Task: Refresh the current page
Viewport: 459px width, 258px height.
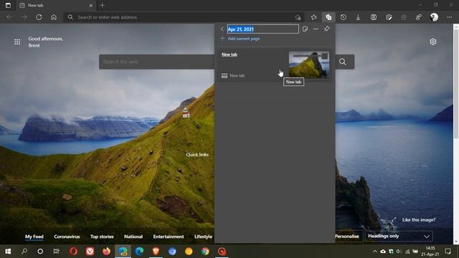Action: click(x=39, y=17)
